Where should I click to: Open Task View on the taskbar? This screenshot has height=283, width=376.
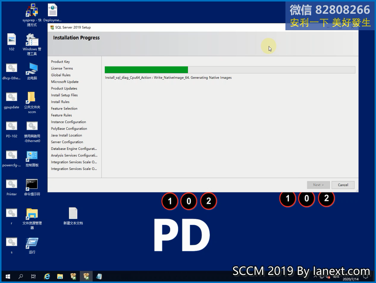point(33,276)
